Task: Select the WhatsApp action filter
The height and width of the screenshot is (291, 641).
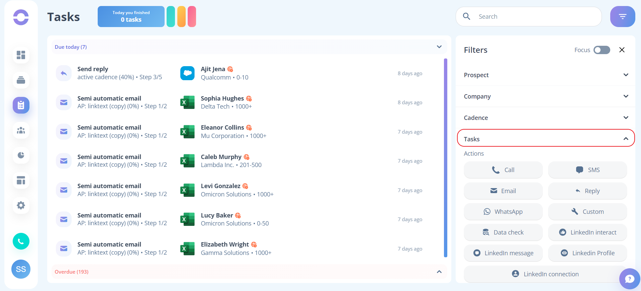Action: (503, 211)
